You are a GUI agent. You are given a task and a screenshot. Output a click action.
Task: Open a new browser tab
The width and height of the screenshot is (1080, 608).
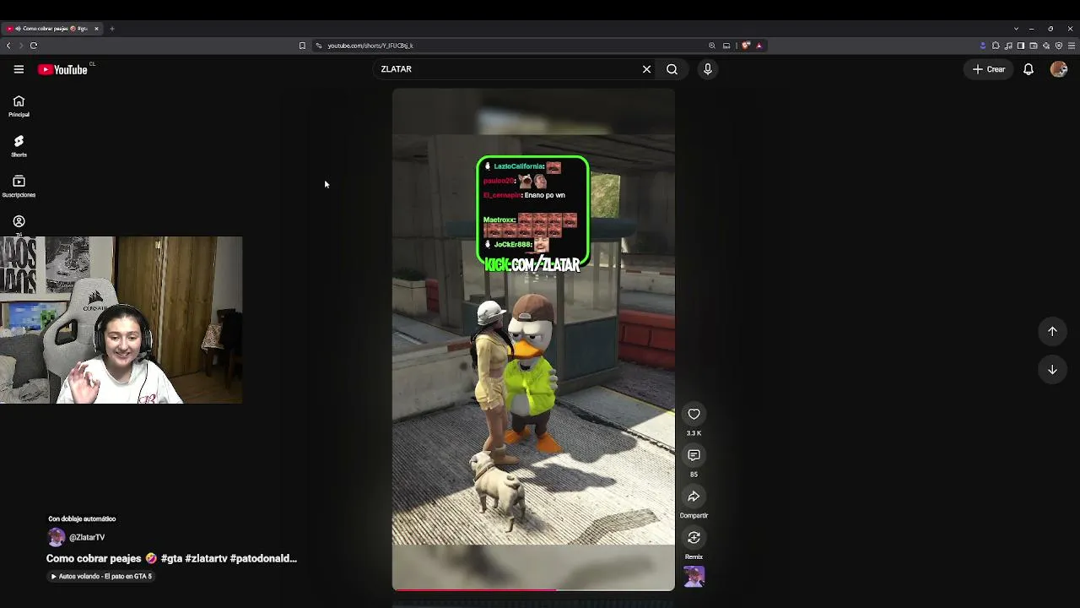112,29
